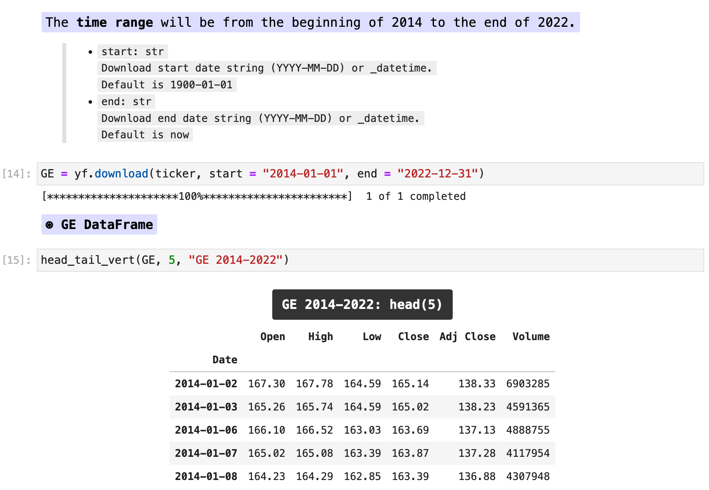The image size is (709, 490).
Task: Click code cell 15 with head_tail_vert call
Action: pyautogui.click(x=370, y=260)
